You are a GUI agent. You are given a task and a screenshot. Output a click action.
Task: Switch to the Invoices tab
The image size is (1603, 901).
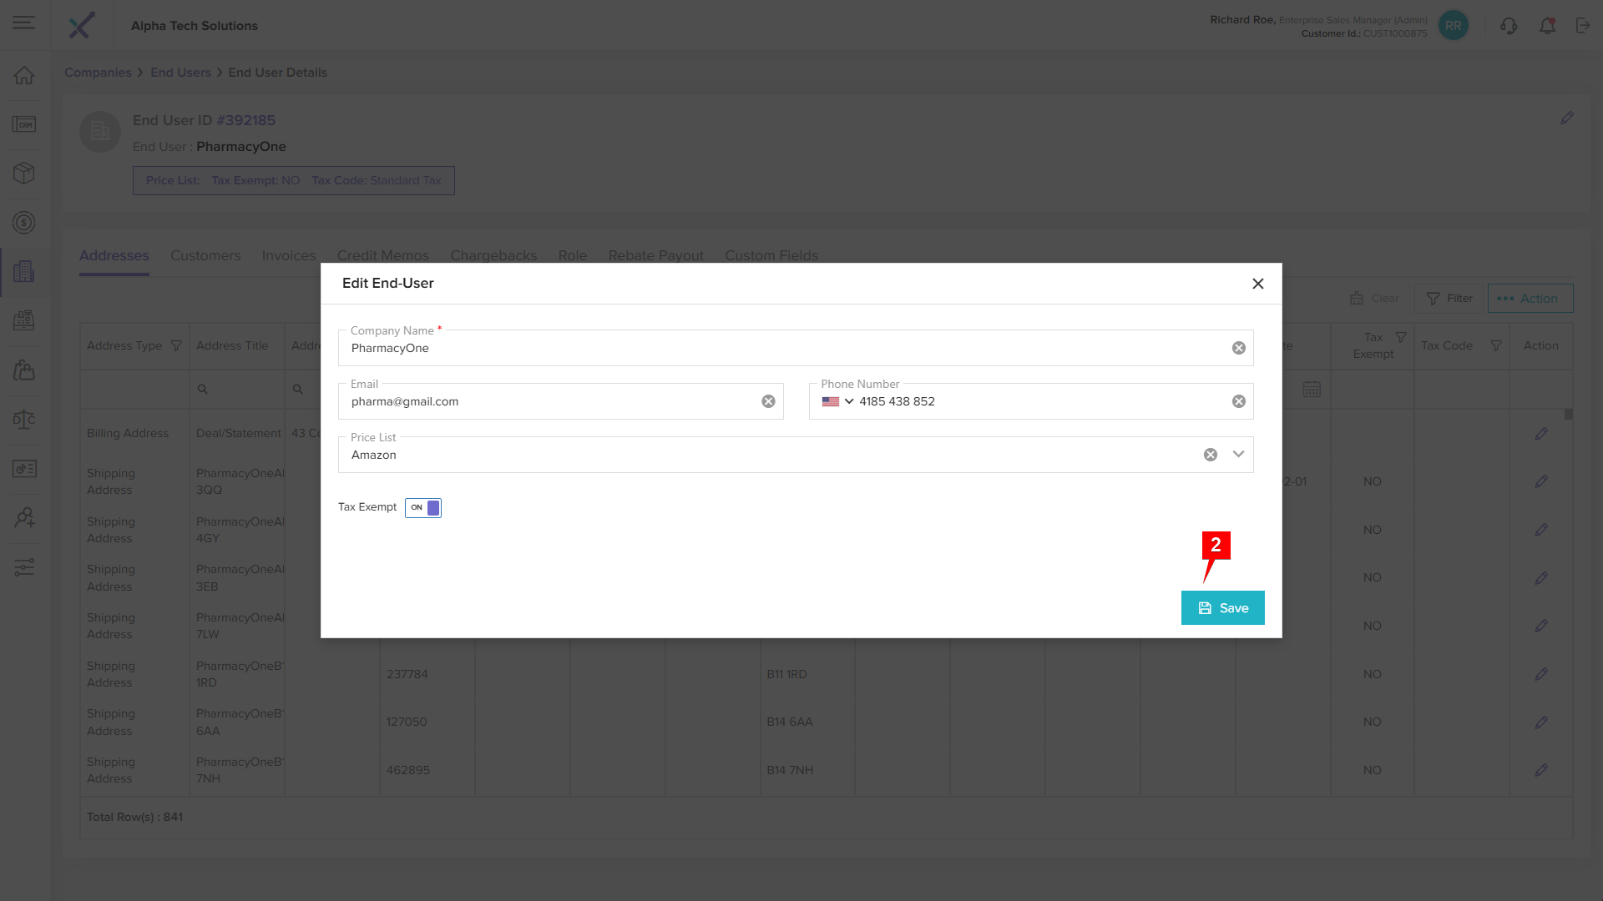click(289, 256)
